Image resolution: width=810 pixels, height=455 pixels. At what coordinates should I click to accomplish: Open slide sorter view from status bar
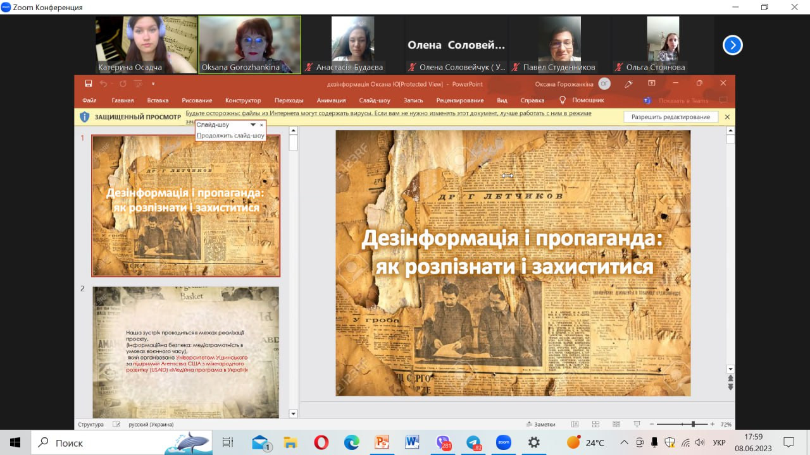coord(595,424)
